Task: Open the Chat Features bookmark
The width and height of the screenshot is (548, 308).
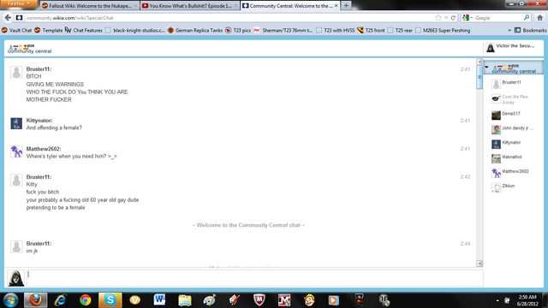Action: tap(84, 31)
